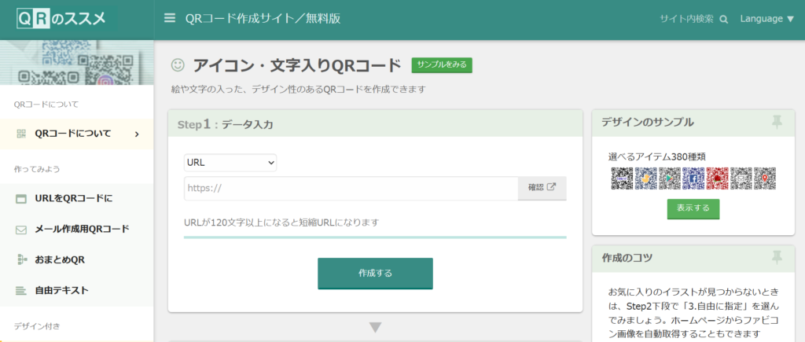This screenshot has height=342, width=805.
Task: Click the Google Play QR code sample
Action: 670,178
